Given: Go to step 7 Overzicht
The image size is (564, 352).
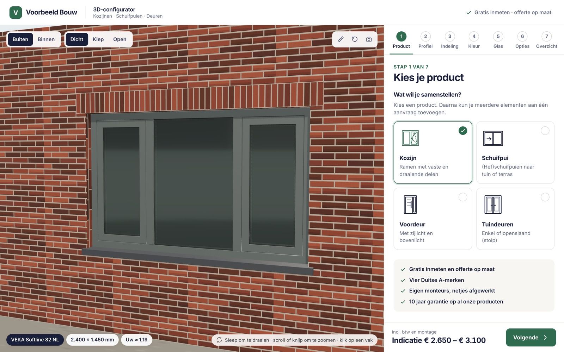Looking at the screenshot, I should 547,41.
